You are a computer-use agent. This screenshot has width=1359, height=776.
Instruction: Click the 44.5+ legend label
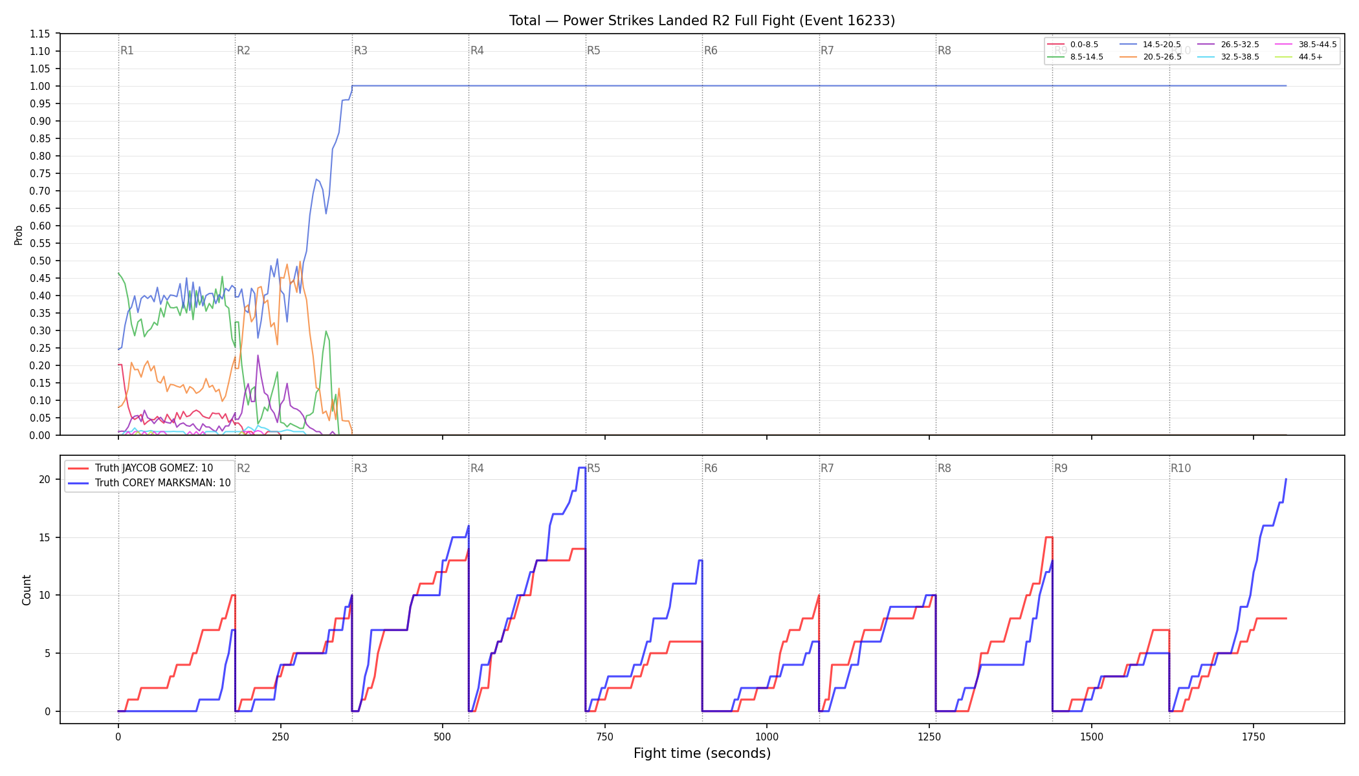click(1310, 57)
